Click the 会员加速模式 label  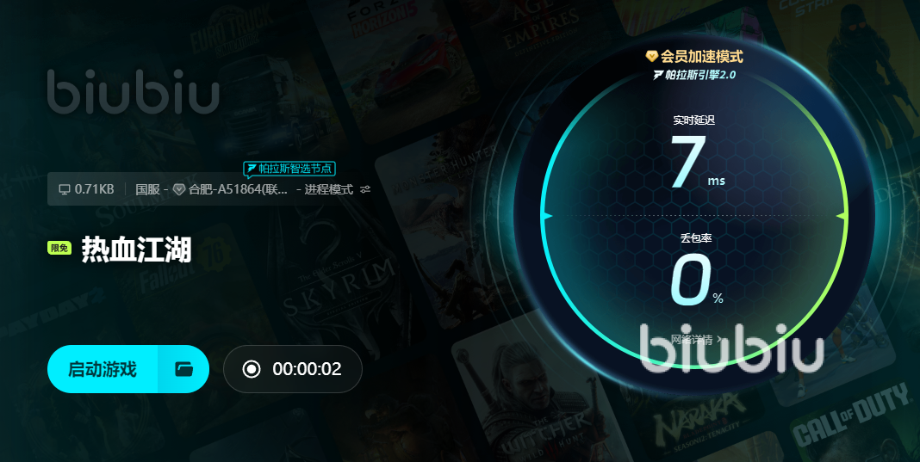(x=702, y=56)
